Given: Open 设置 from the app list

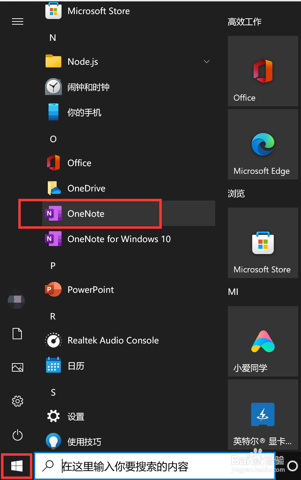Looking at the screenshot, I should (x=129, y=416).
